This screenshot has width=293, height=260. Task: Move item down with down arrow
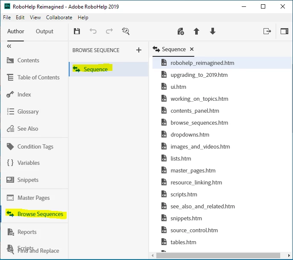point(213,31)
